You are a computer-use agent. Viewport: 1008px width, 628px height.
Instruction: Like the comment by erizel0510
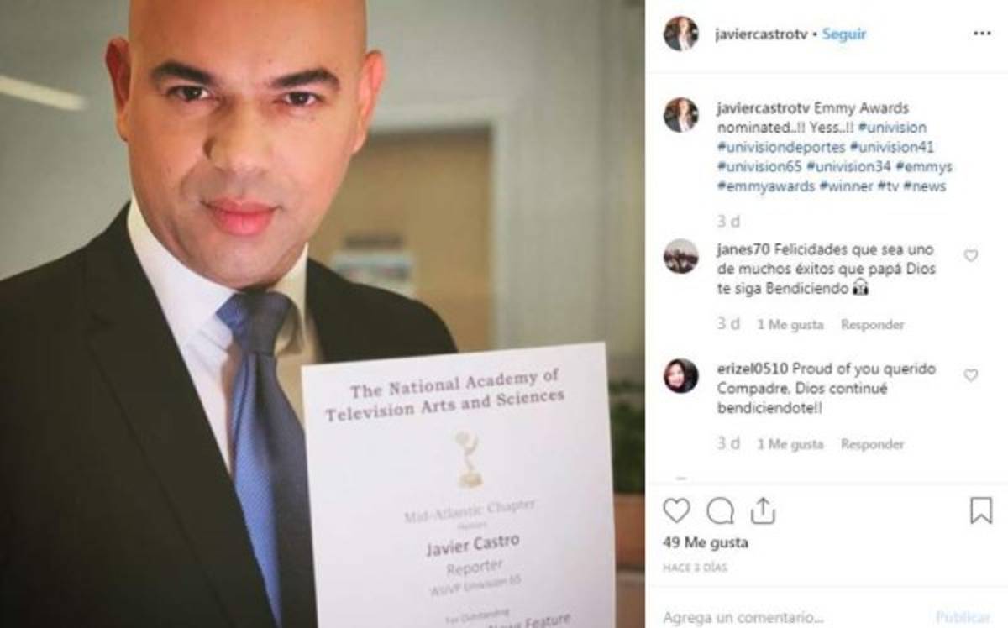[970, 375]
